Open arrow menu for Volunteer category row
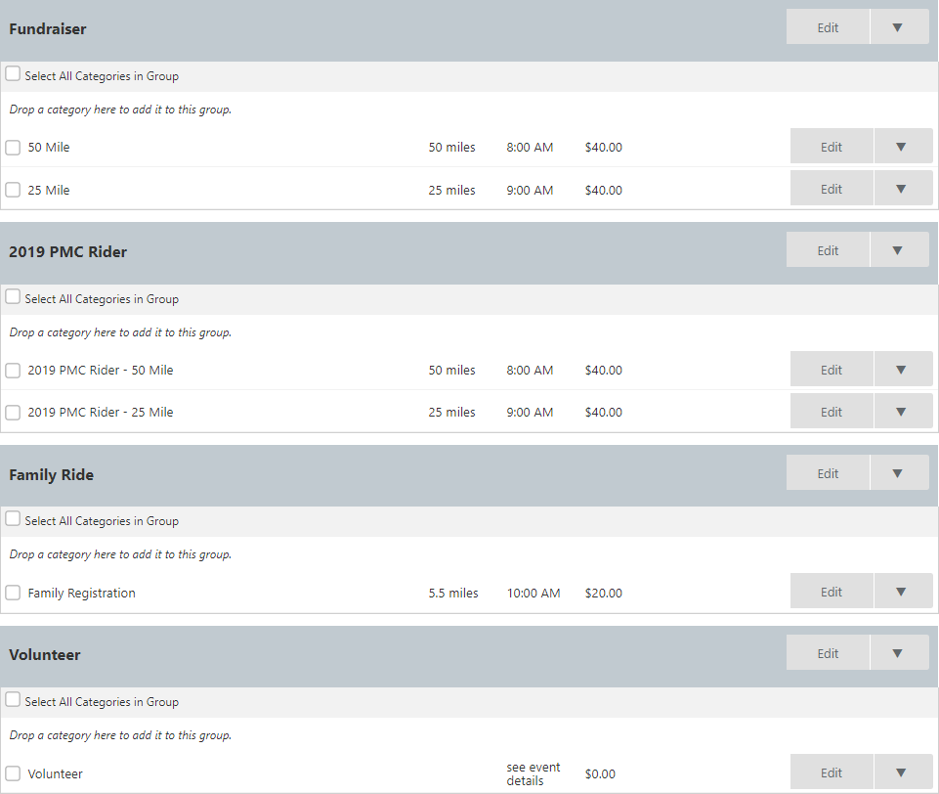 [903, 772]
